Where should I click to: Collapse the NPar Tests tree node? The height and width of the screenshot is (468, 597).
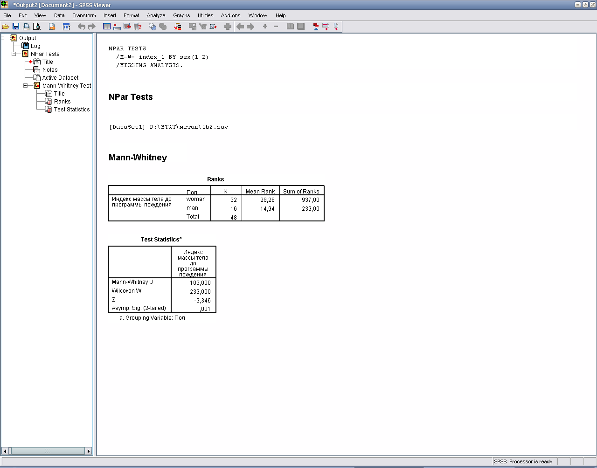click(x=14, y=54)
